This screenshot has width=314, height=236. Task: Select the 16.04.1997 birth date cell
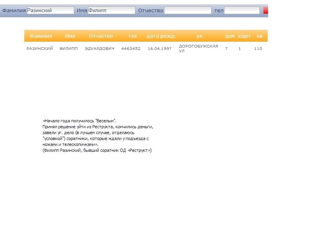pyautogui.click(x=160, y=48)
